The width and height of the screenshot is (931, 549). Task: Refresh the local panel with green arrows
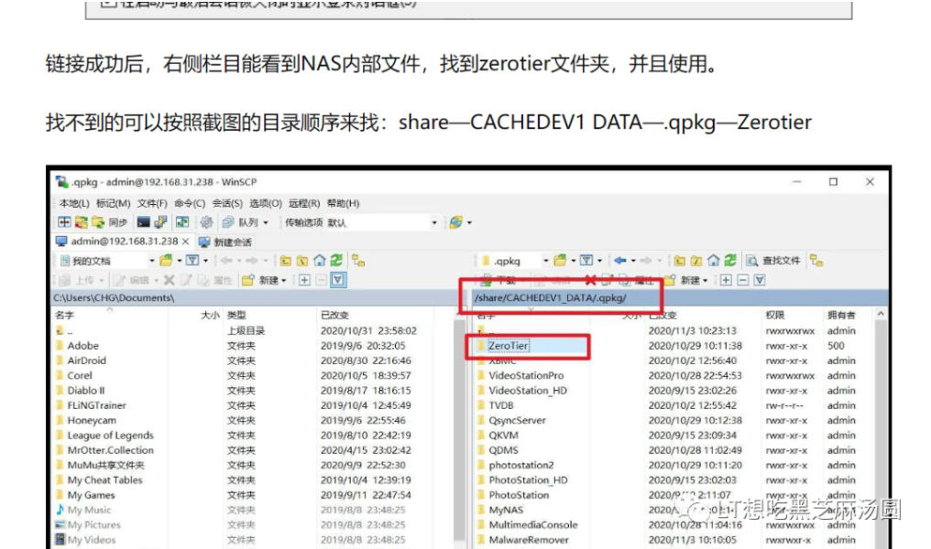[x=336, y=260]
